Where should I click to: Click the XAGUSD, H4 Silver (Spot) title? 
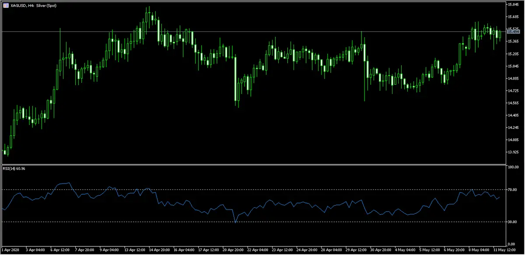pyautogui.click(x=33, y=5)
